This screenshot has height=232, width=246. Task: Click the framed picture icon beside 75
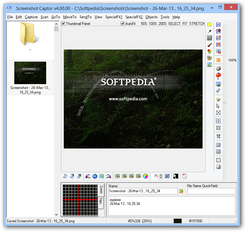(167, 176)
